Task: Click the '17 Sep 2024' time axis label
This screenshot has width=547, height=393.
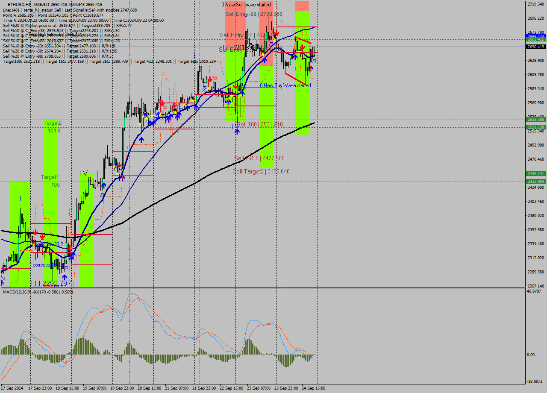Action: coord(12,388)
